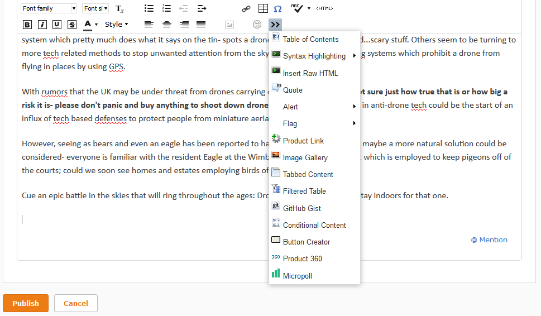Screen dimensions: 541x316
Task: Click the spellcheck ABC checkmark icon
Action: (298, 8)
